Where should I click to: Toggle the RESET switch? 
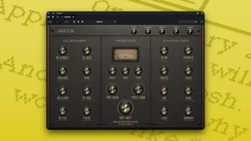[134, 32]
